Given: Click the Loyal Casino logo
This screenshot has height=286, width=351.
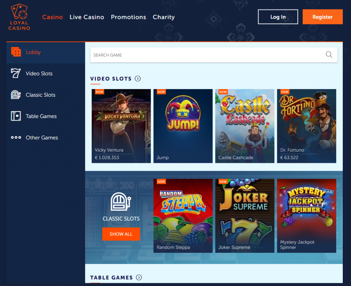Looking at the screenshot, I should pyautogui.click(x=19, y=17).
